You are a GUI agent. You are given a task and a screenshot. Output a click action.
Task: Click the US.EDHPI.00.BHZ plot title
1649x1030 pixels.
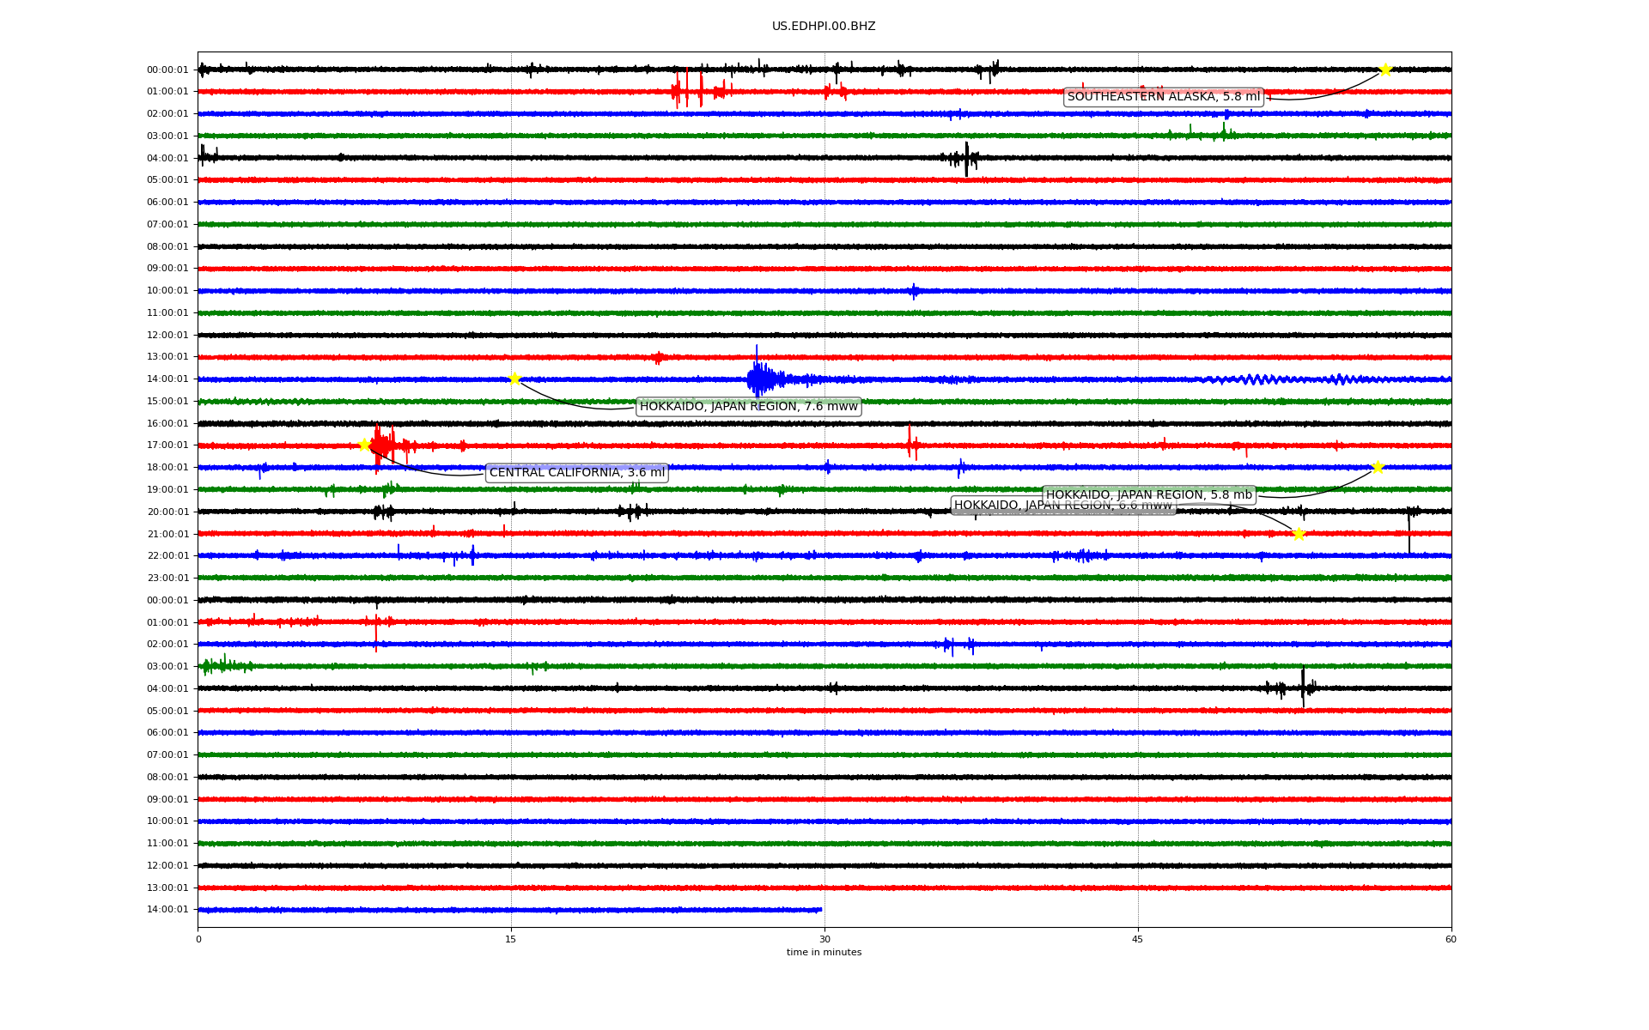pyautogui.click(x=823, y=27)
